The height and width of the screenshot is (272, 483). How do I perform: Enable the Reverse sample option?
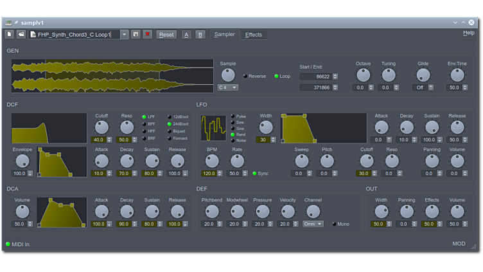245,76
